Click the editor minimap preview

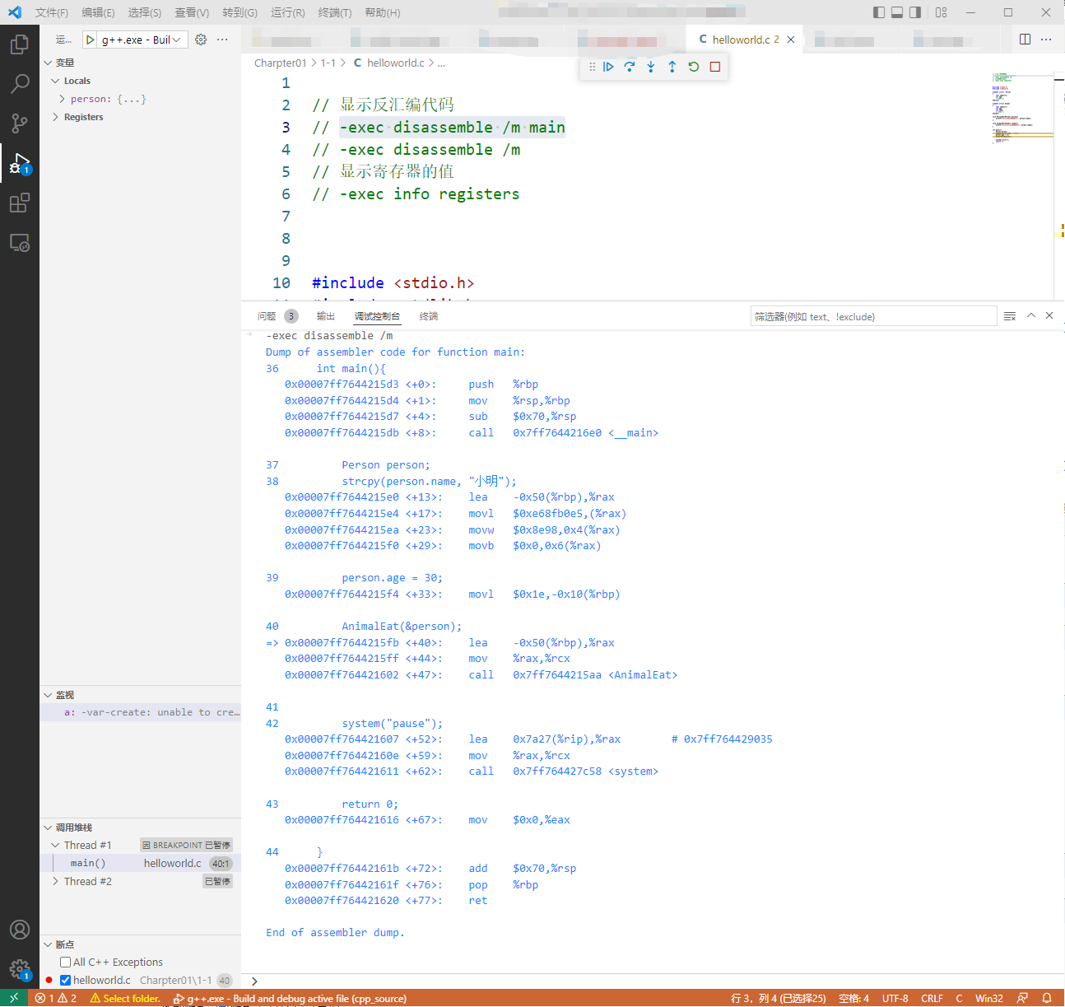pos(1022,109)
